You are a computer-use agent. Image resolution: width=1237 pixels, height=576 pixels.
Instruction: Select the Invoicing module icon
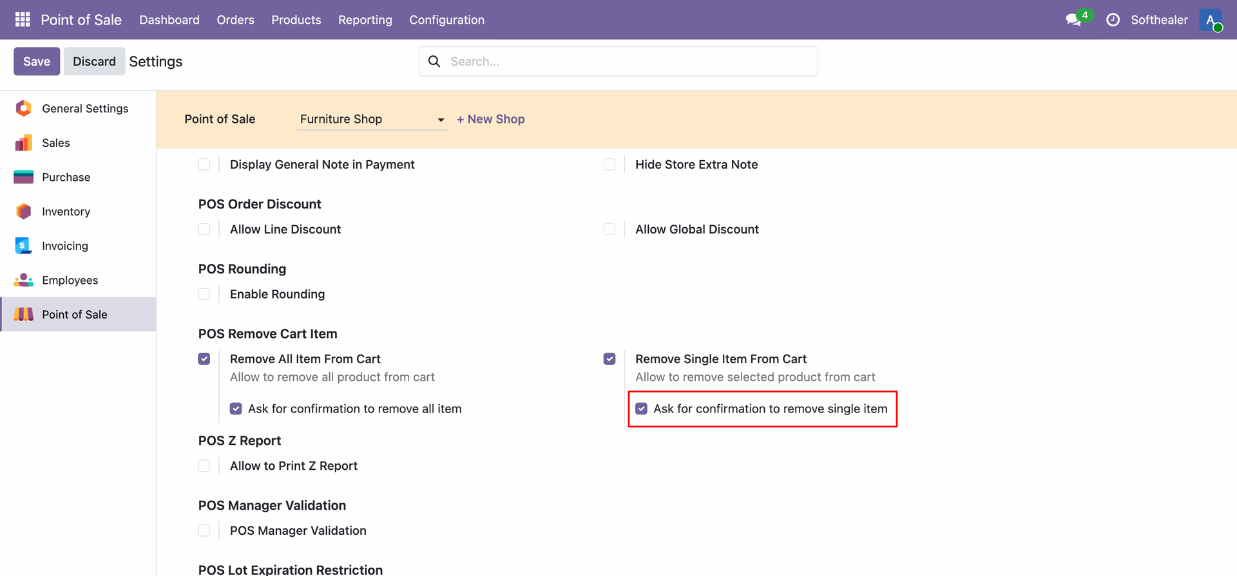click(23, 246)
